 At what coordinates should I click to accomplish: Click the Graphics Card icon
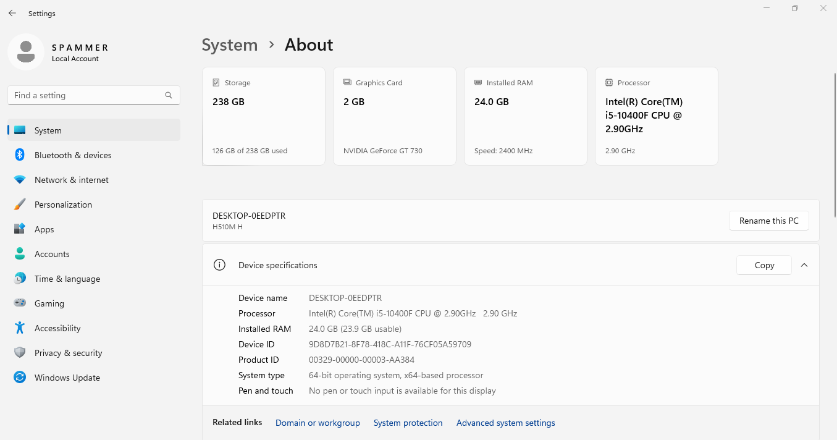[347, 83]
